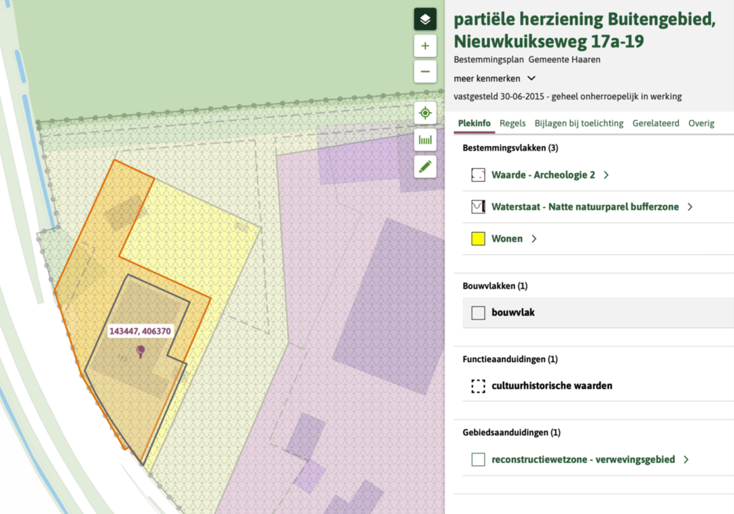This screenshot has height=514, width=734.
Task: Open Waterstaat - Natte natuurparel bufferzone link
Action: [584, 207]
